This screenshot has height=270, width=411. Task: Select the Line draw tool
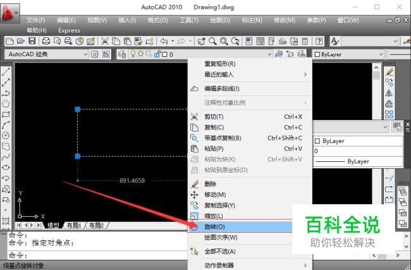coord(6,71)
